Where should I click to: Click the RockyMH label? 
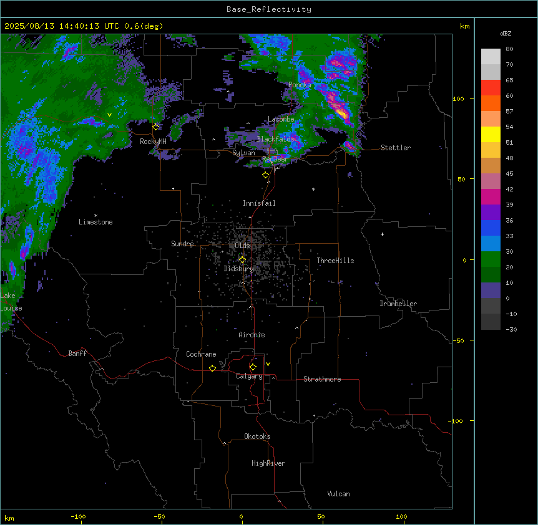pyautogui.click(x=153, y=142)
